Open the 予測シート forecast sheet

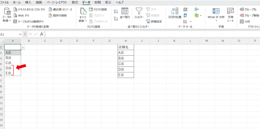230,15
